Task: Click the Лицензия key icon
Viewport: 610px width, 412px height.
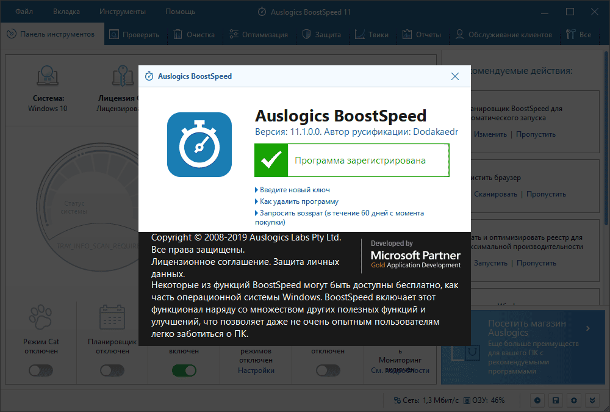Action: tap(123, 76)
